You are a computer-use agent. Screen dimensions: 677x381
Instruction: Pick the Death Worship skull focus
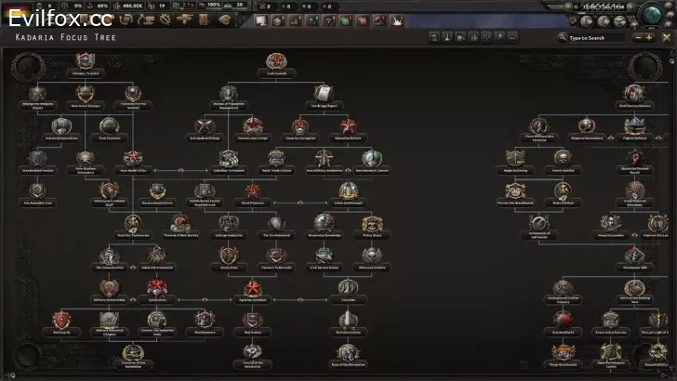(563, 158)
